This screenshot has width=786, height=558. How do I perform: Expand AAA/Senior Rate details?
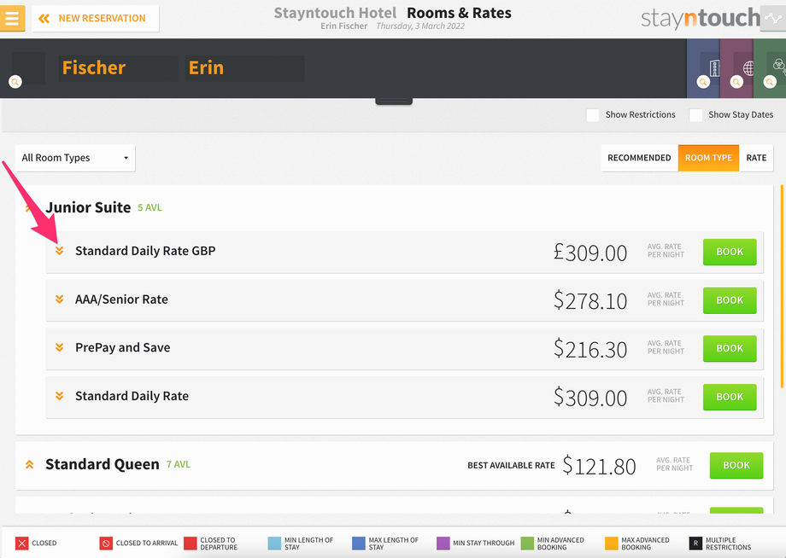tap(59, 299)
